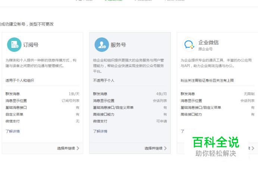258x170 pixels.
Task: Click 无限制 value in 企业微信 card
Action: tap(249, 94)
